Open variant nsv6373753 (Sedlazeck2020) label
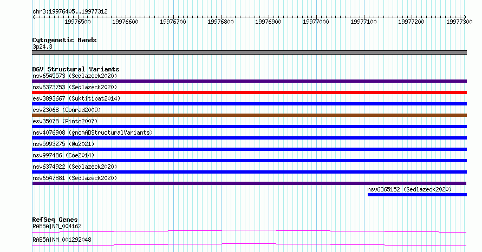This screenshot has width=482, height=252. coord(75,87)
